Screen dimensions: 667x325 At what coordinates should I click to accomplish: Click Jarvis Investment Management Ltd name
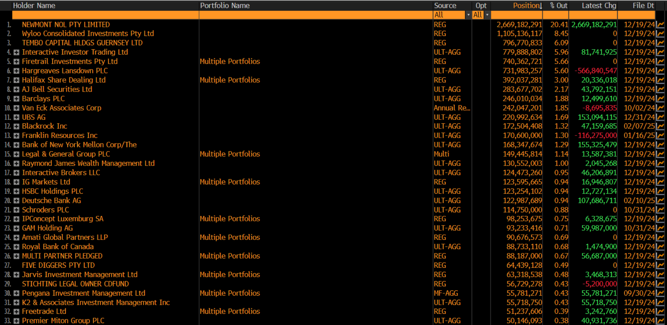[x=80, y=275]
